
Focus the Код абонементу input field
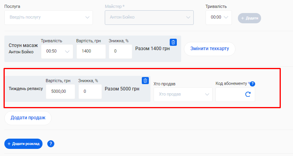pos(235,94)
